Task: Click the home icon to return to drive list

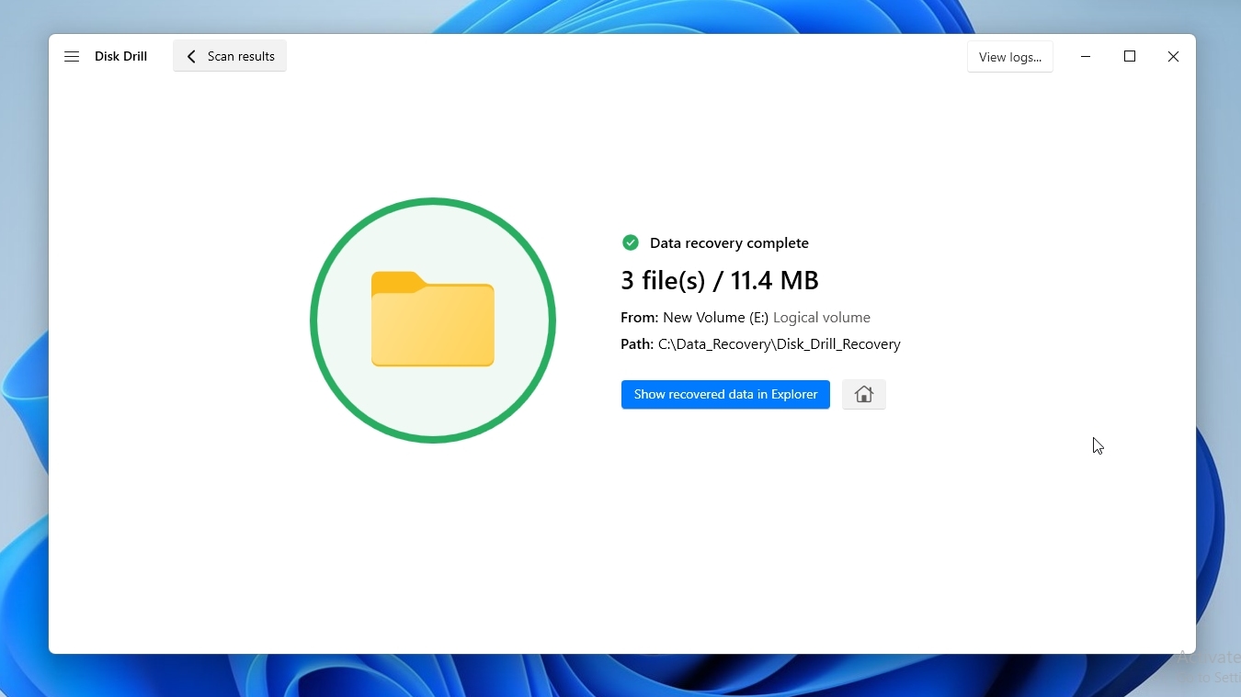Action: tap(862, 394)
